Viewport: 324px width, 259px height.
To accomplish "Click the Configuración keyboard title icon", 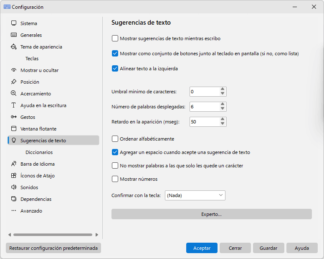I will pyautogui.click(x=7, y=7).
